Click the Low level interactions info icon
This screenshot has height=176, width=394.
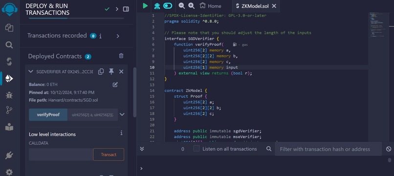click(x=121, y=133)
